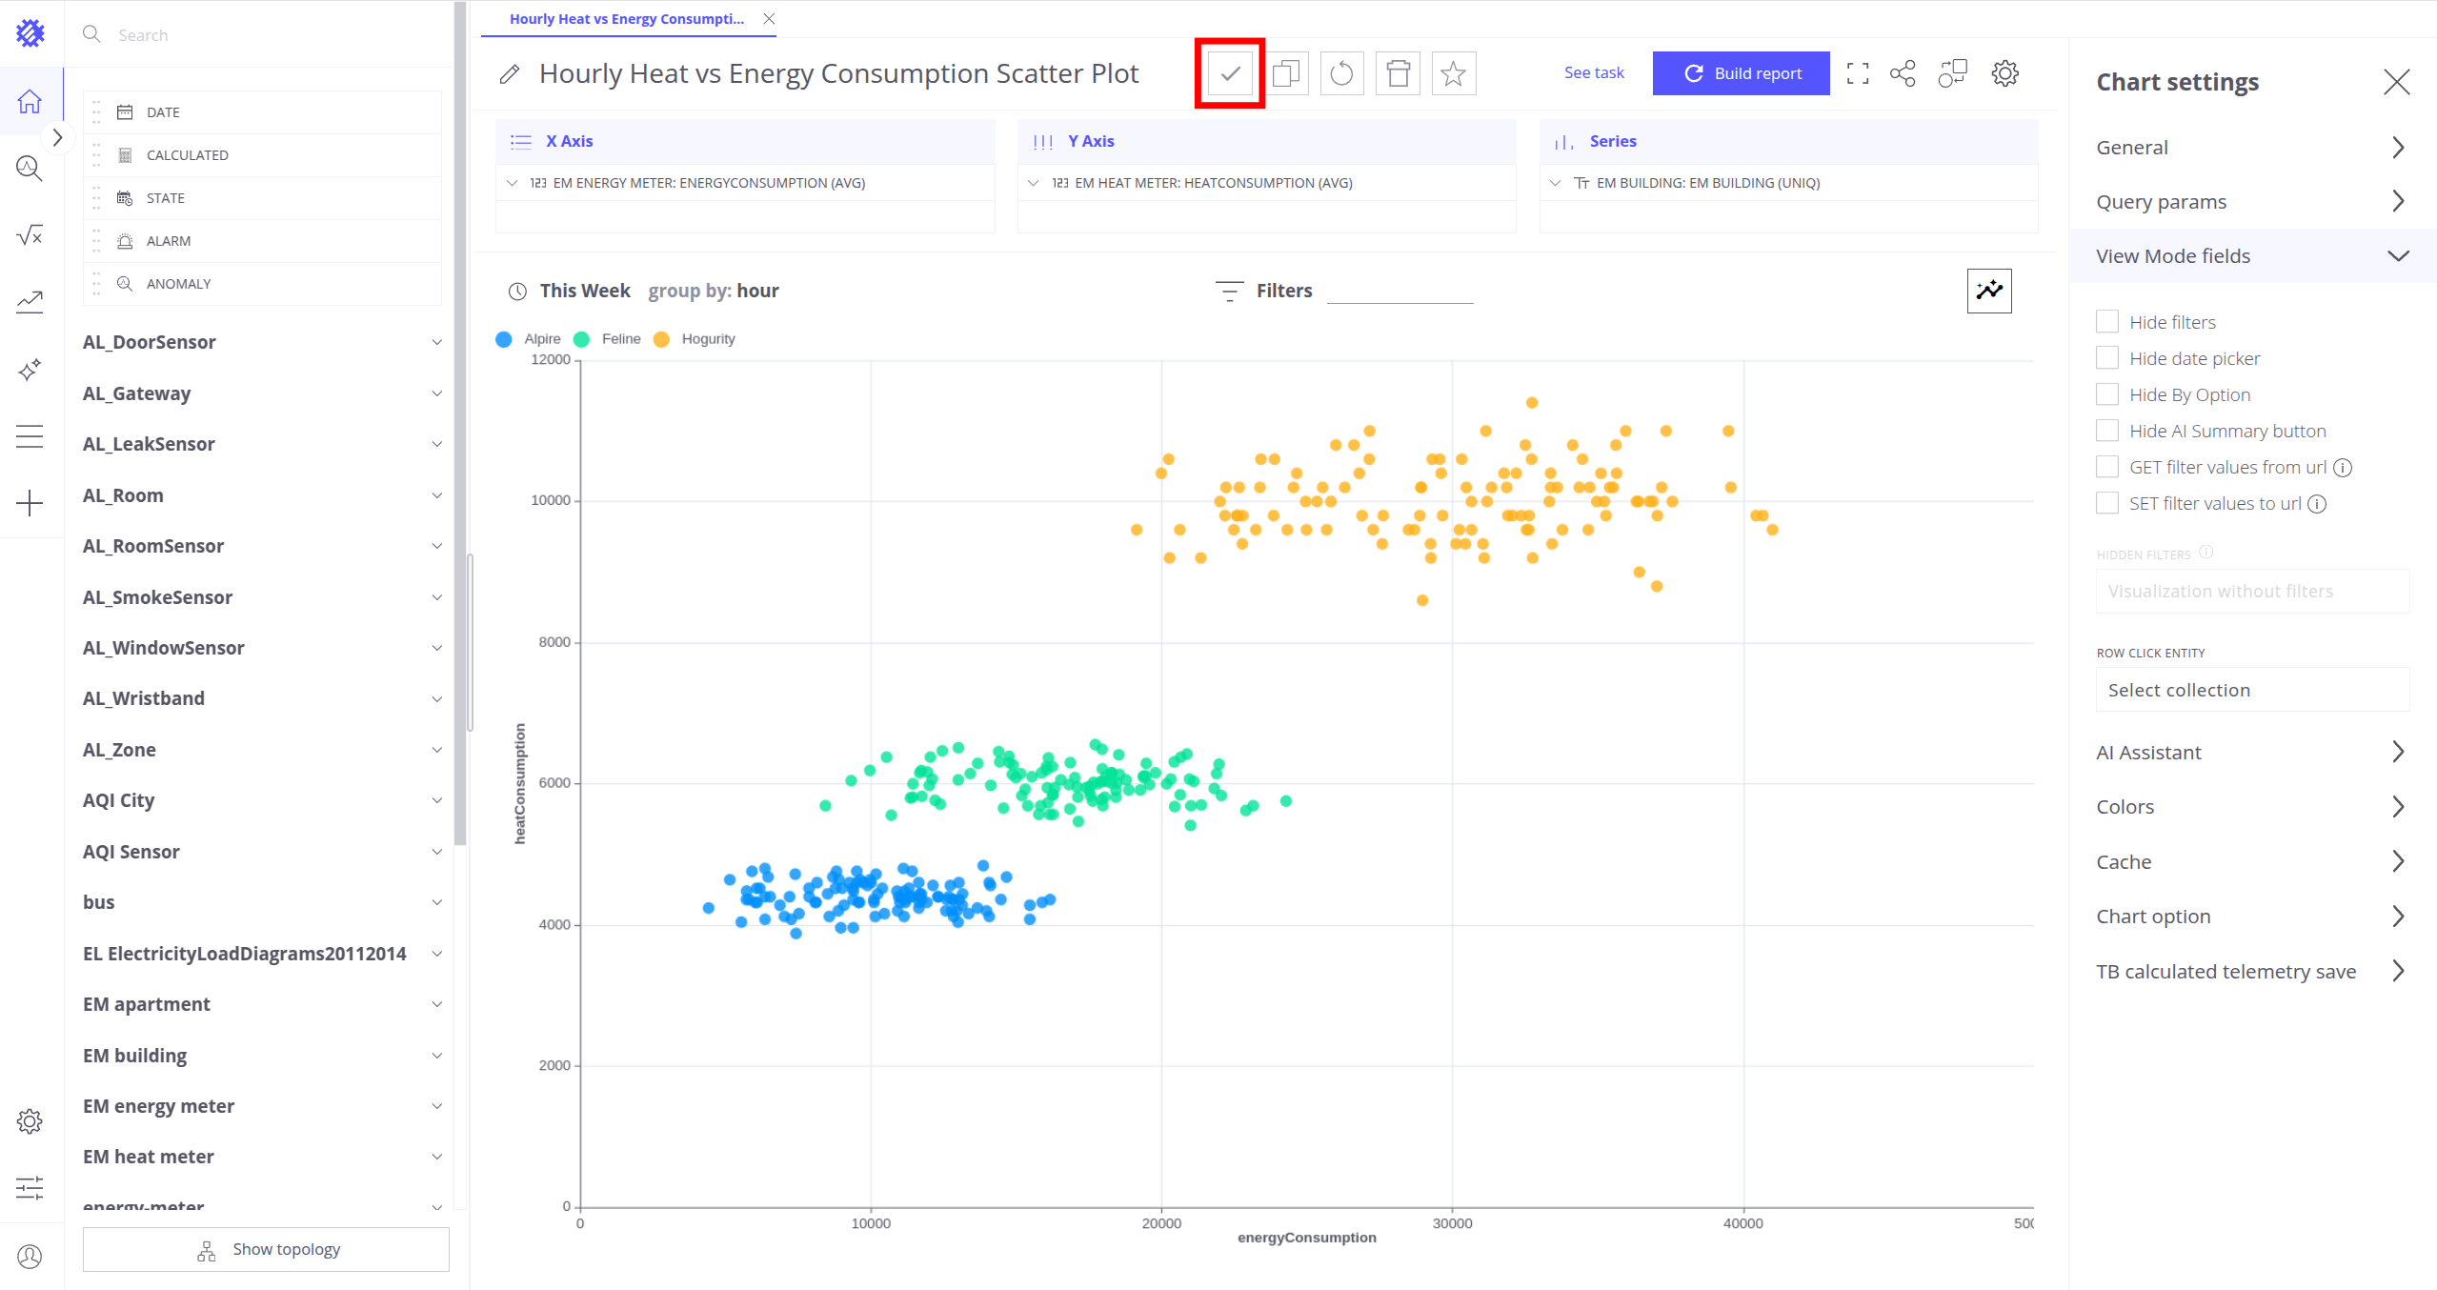Click the AI summary trend icon
This screenshot has width=2437, height=1290.
coord(1989,291)
